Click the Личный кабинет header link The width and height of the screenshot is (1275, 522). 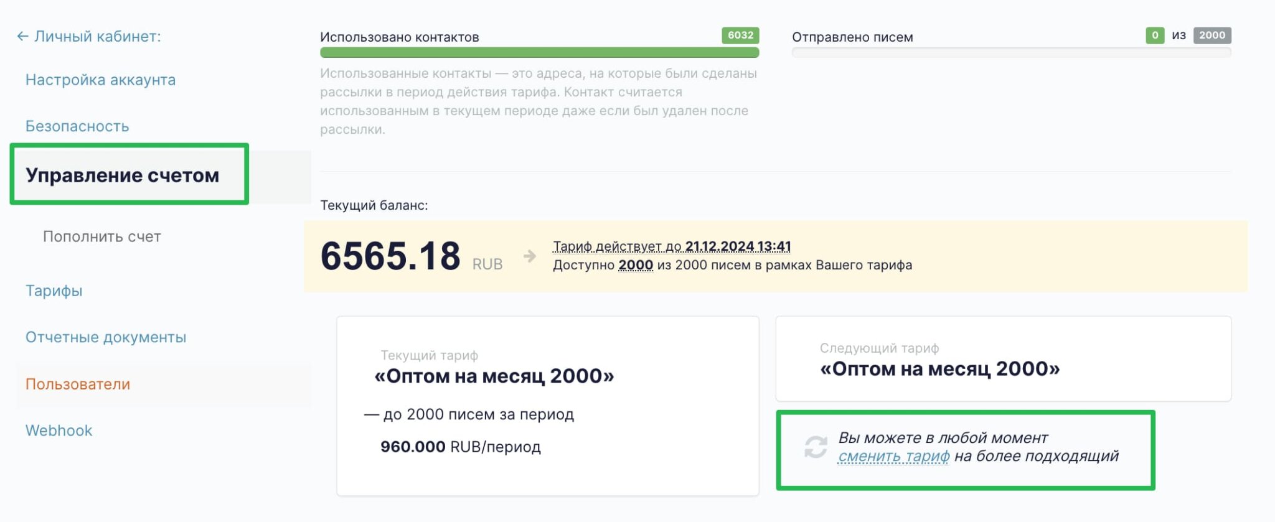coord(97,37)
